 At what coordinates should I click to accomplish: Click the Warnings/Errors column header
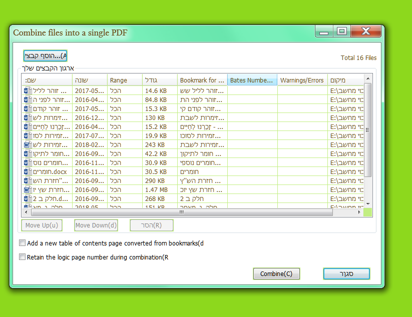click(x=302, y=80)
